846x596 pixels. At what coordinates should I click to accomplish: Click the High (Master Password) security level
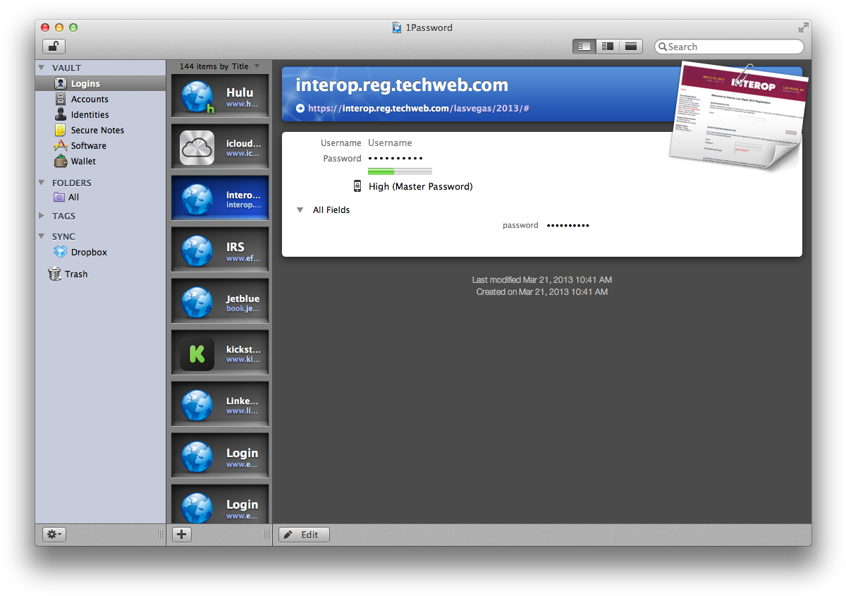(421, 187)
